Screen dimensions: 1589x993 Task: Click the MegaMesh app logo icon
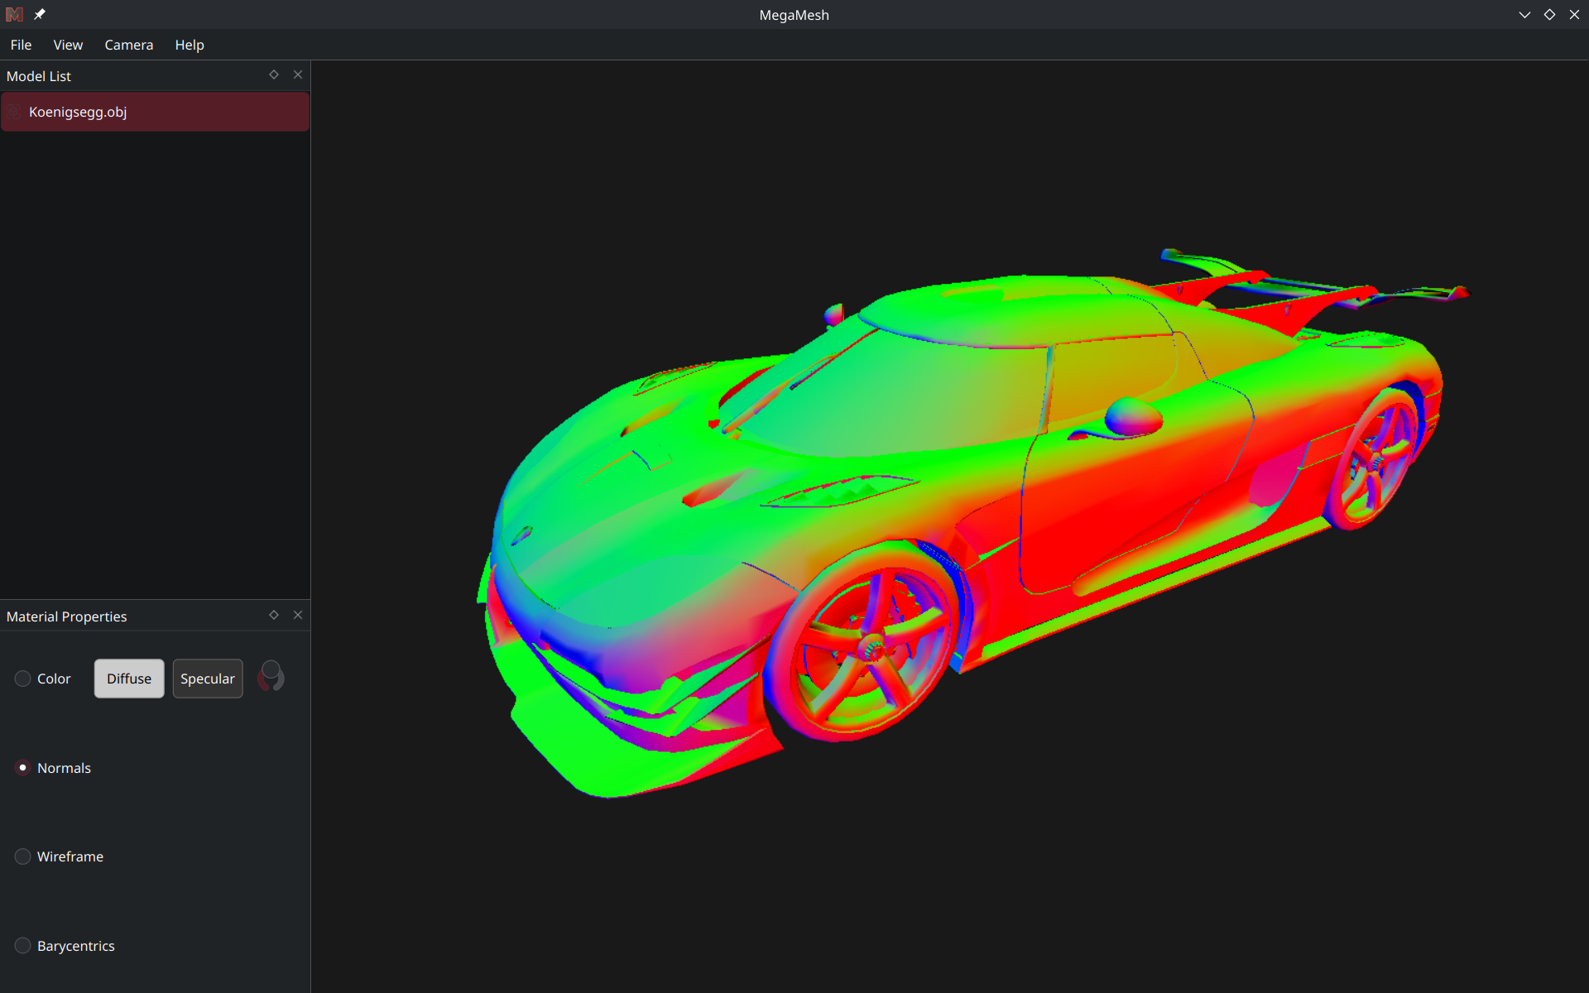(14, 14)
